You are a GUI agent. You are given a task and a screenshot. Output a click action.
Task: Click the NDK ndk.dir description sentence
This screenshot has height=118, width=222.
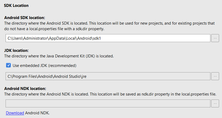(110, 94)
